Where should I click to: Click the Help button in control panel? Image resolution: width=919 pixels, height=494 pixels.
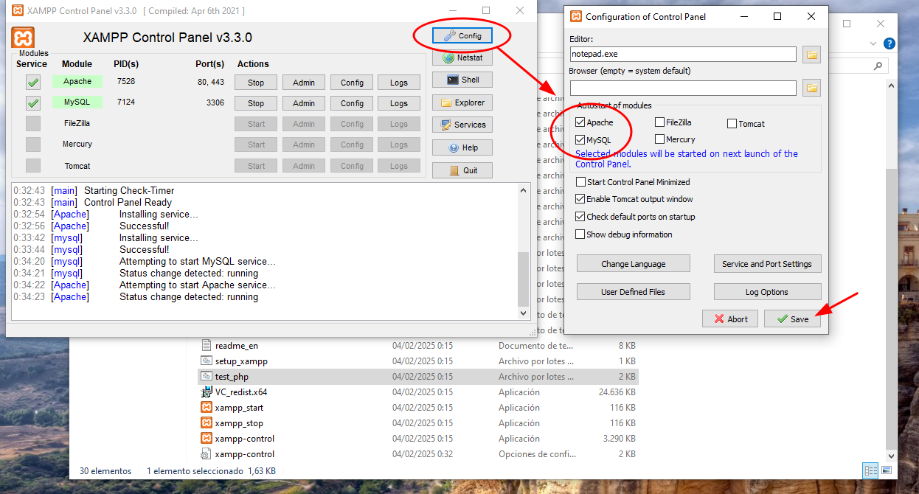point(462,147)
